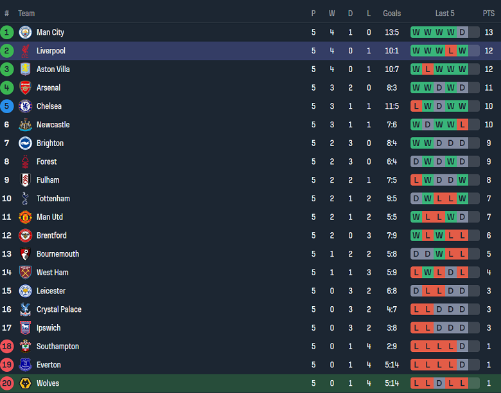Sort the table by Goals column

pyautogui.click(x=392, y=13)
